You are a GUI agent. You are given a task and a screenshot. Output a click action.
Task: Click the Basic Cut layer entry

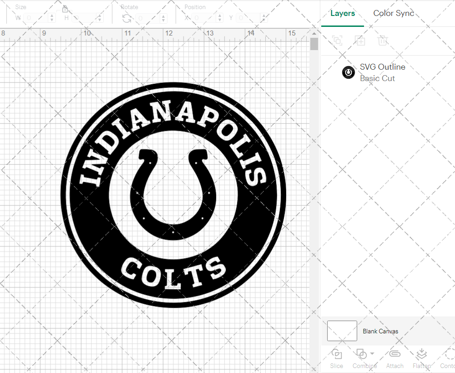click(x=377, y=78)
